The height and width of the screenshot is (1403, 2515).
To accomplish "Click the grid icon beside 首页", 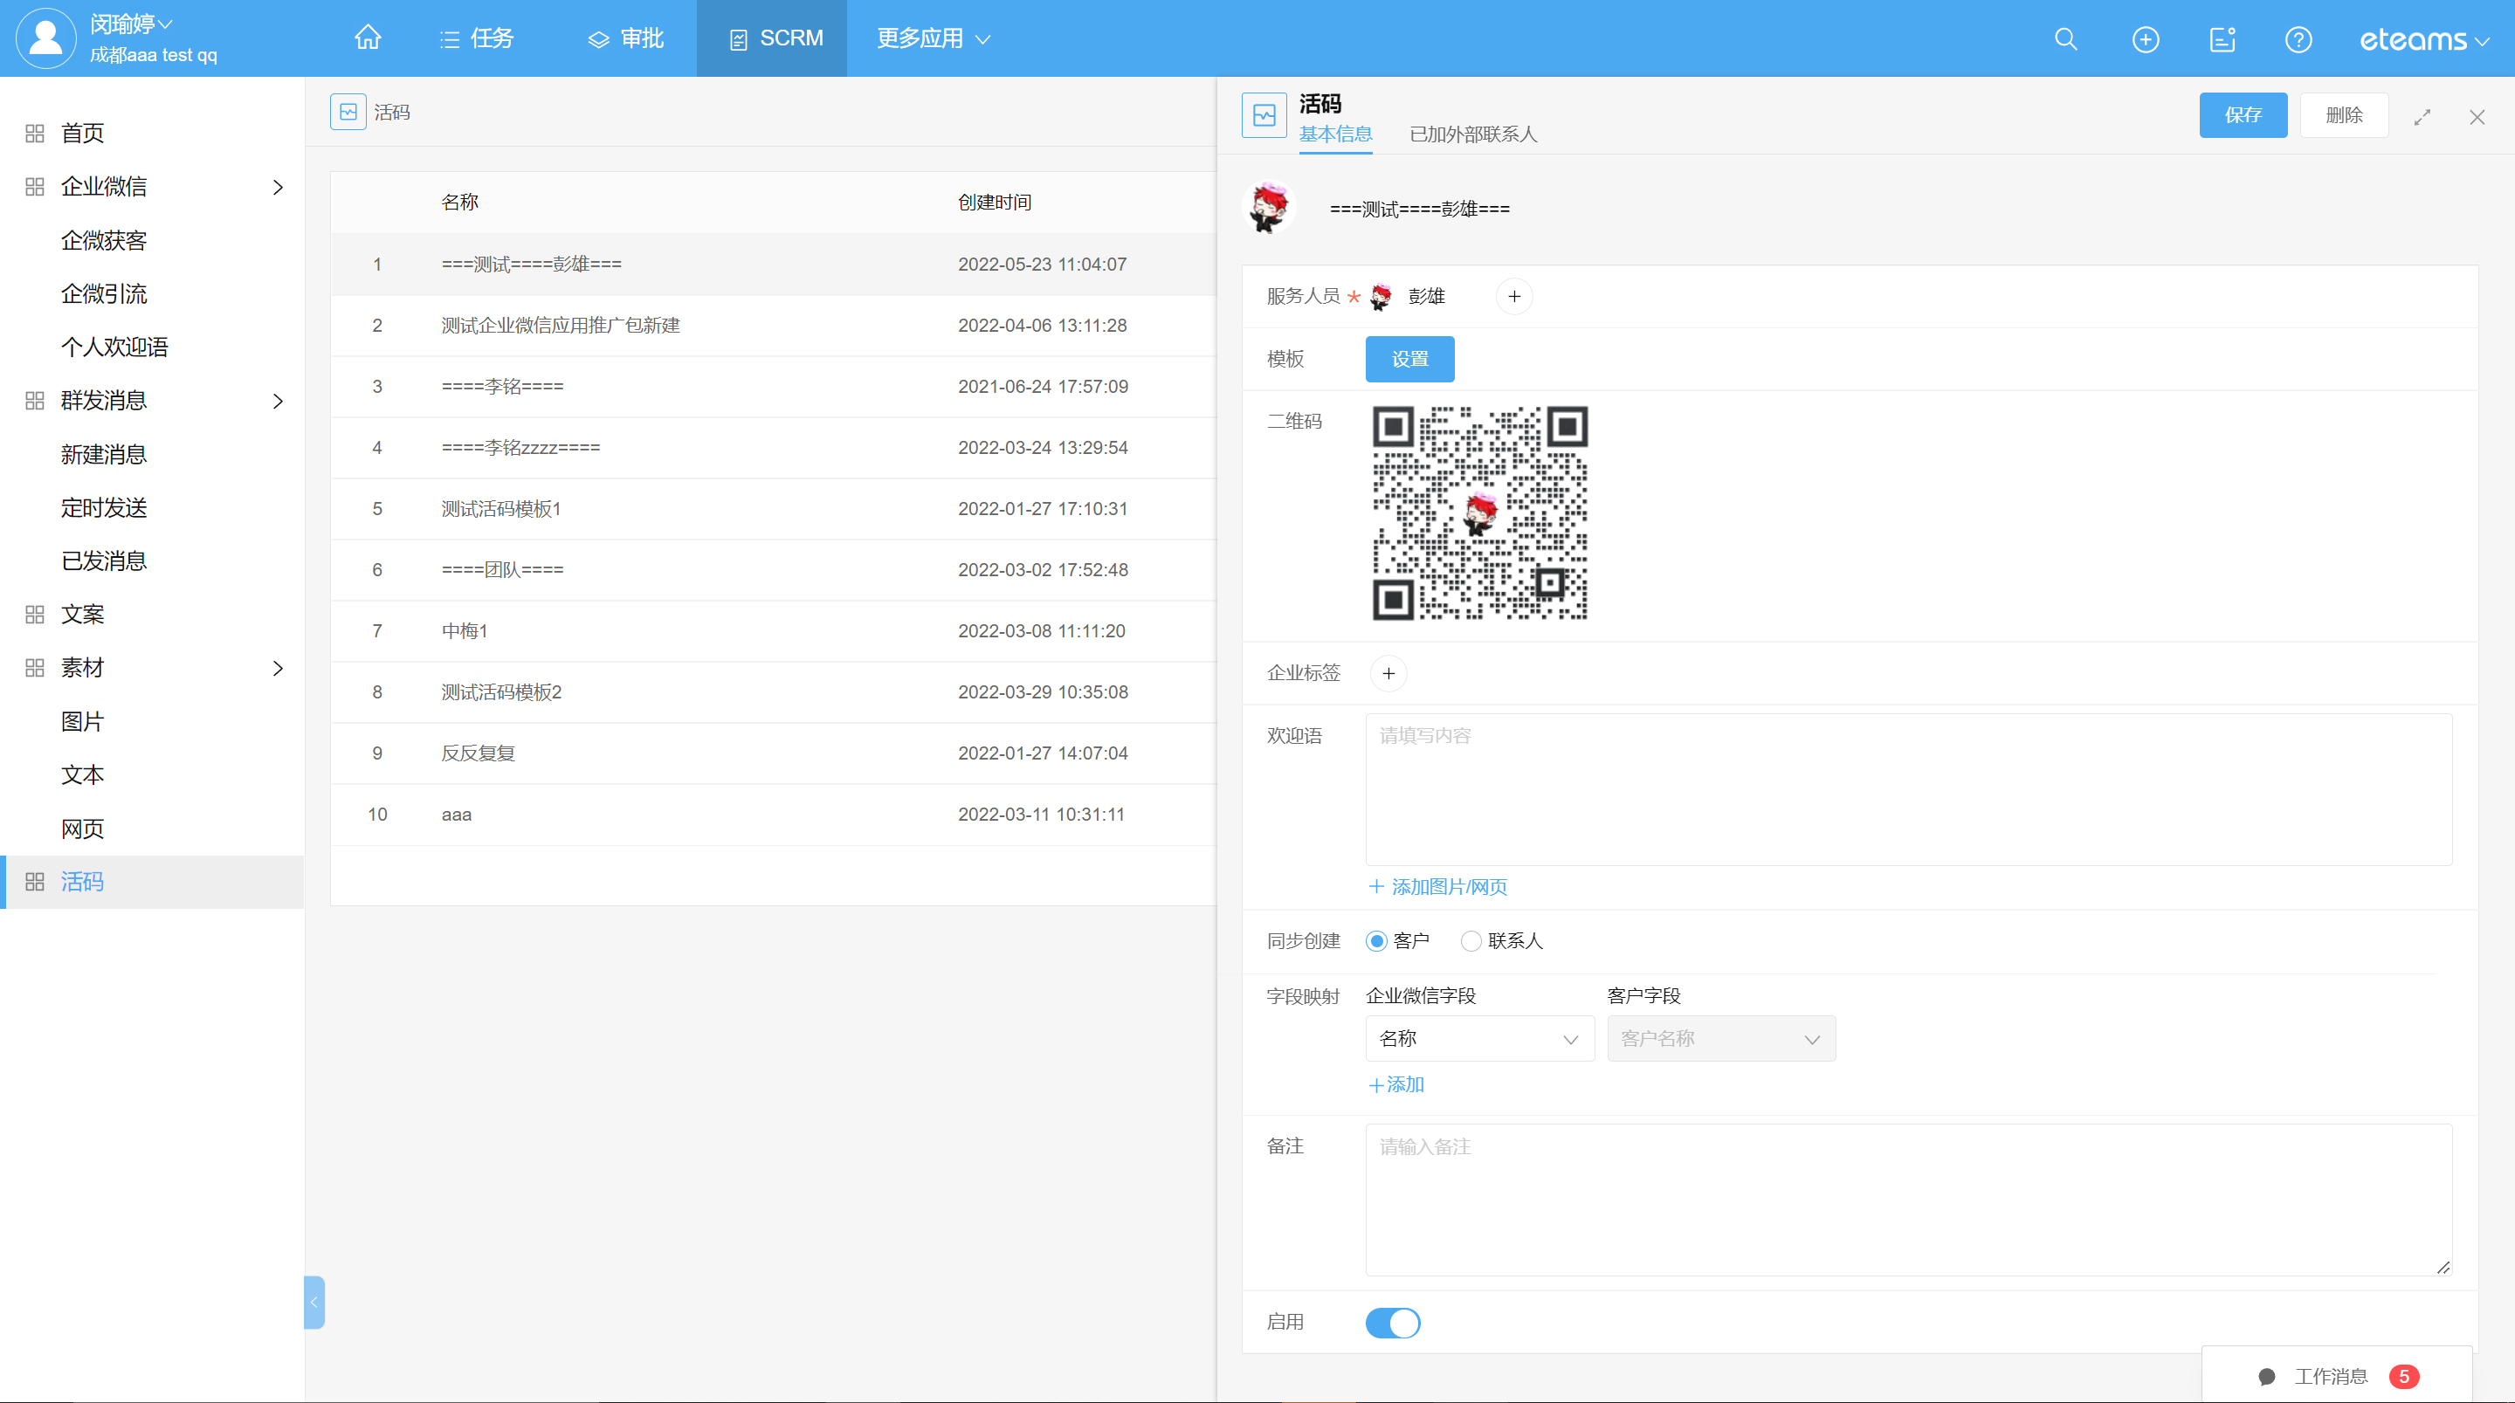I will [35, 133].
